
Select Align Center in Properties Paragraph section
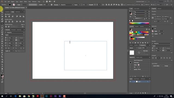tap(156, 58)
